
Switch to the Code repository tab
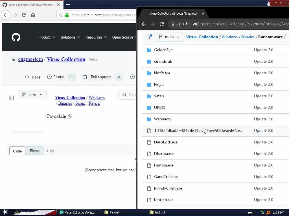[32, 77]
